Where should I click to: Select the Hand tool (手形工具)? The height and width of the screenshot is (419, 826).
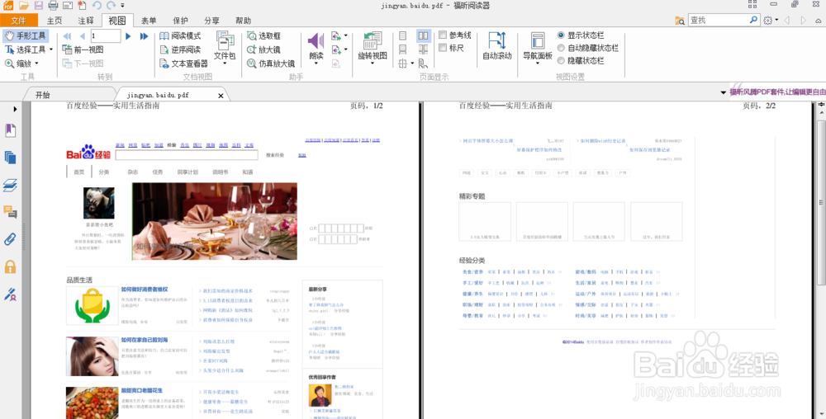coord(26,35)
